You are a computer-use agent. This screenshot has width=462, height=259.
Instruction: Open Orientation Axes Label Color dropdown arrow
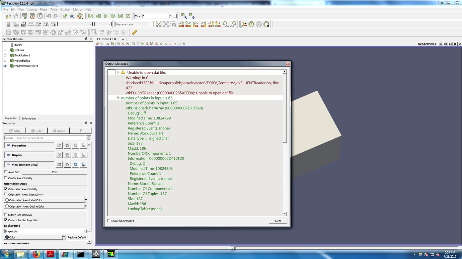[x=86, y=200]
